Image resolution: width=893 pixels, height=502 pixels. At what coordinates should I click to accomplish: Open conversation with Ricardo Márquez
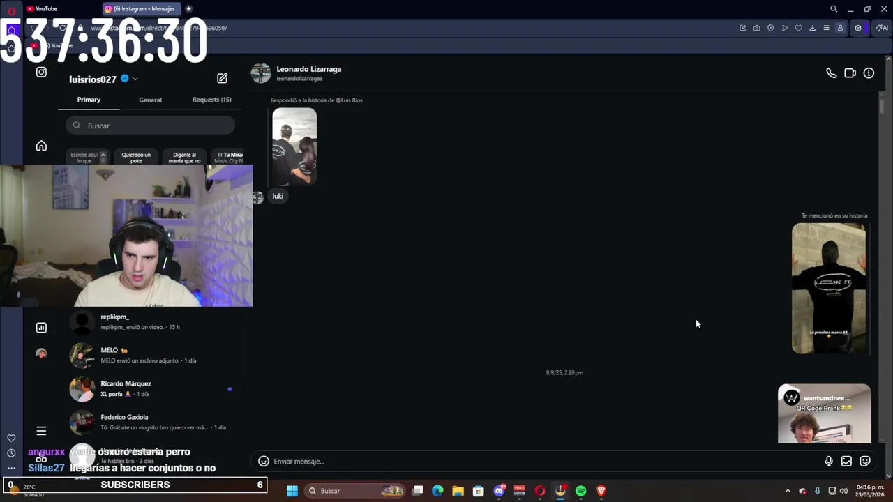(151, 388)
